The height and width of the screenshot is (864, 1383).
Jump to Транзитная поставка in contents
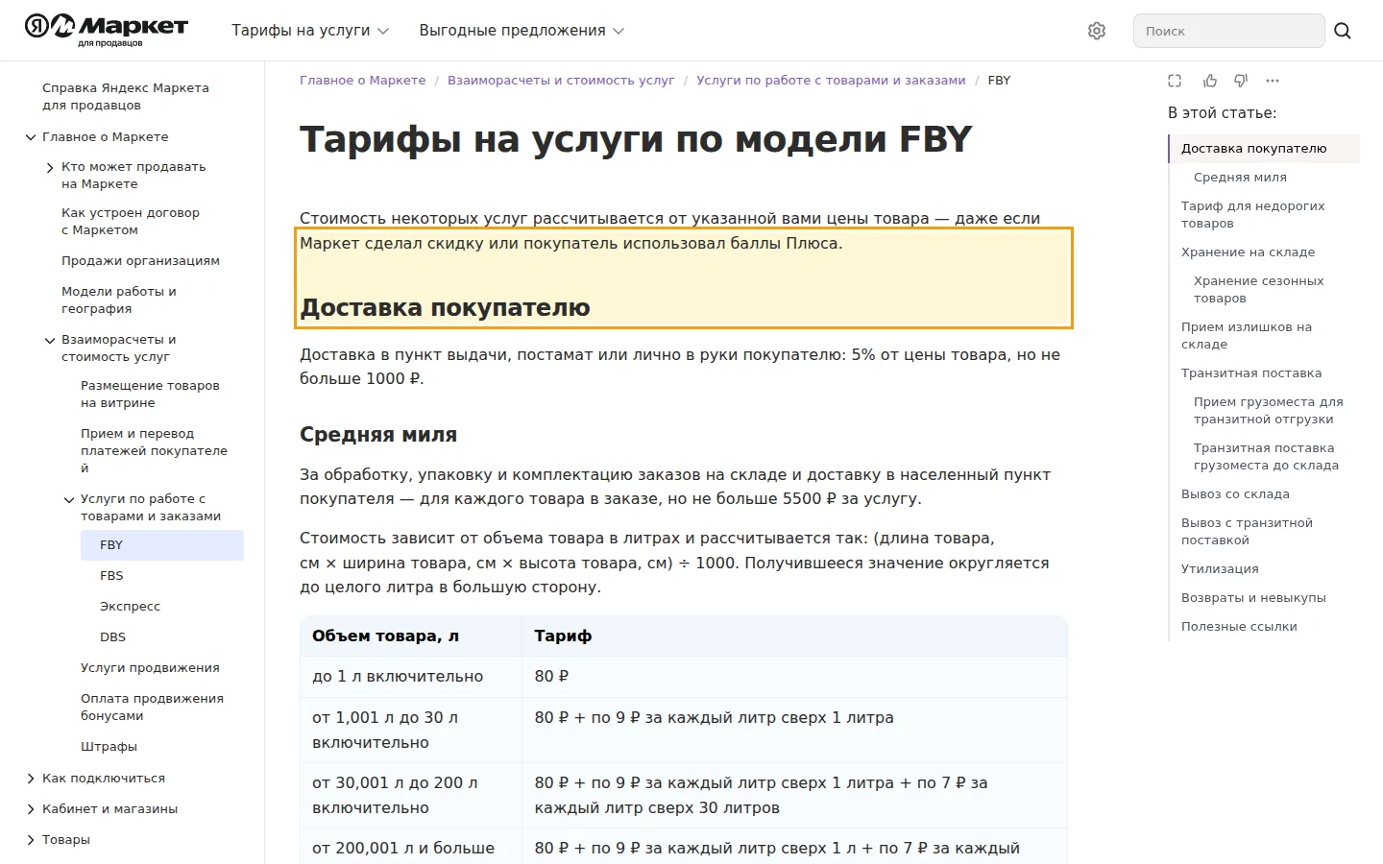coord(1251,373)
